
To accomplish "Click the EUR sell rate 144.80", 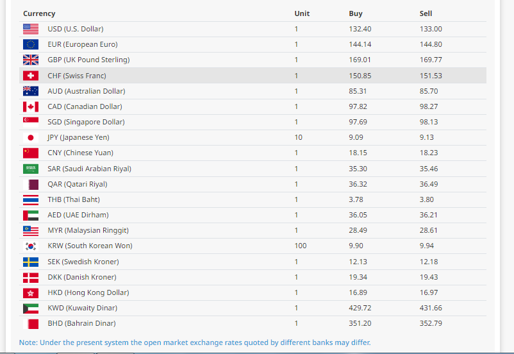I will pyautogui.click(x=431, y=44).
